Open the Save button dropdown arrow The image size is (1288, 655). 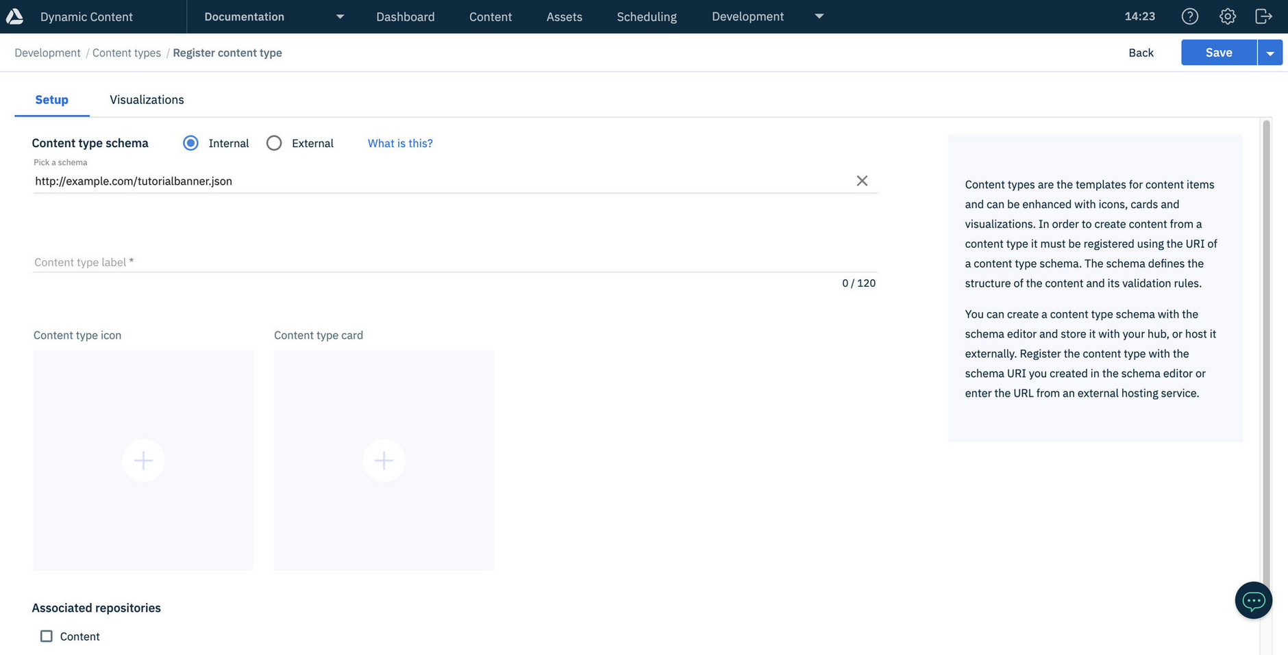point(1270,53)
